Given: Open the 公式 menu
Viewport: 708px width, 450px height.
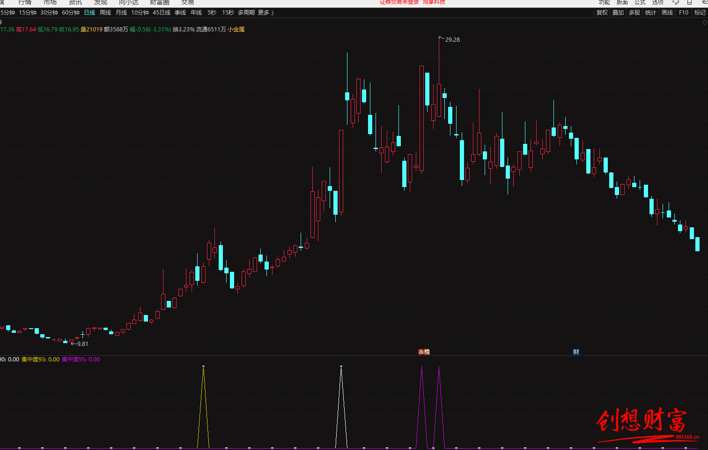Looking at the screenshot, I should pos(640,2).
